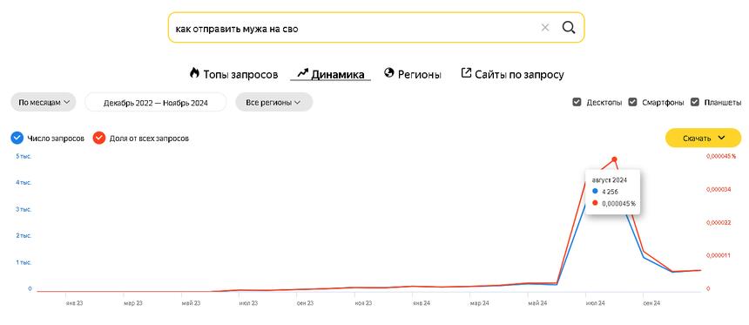Uncheck the Смартфоны checkbox

(633, 102)
